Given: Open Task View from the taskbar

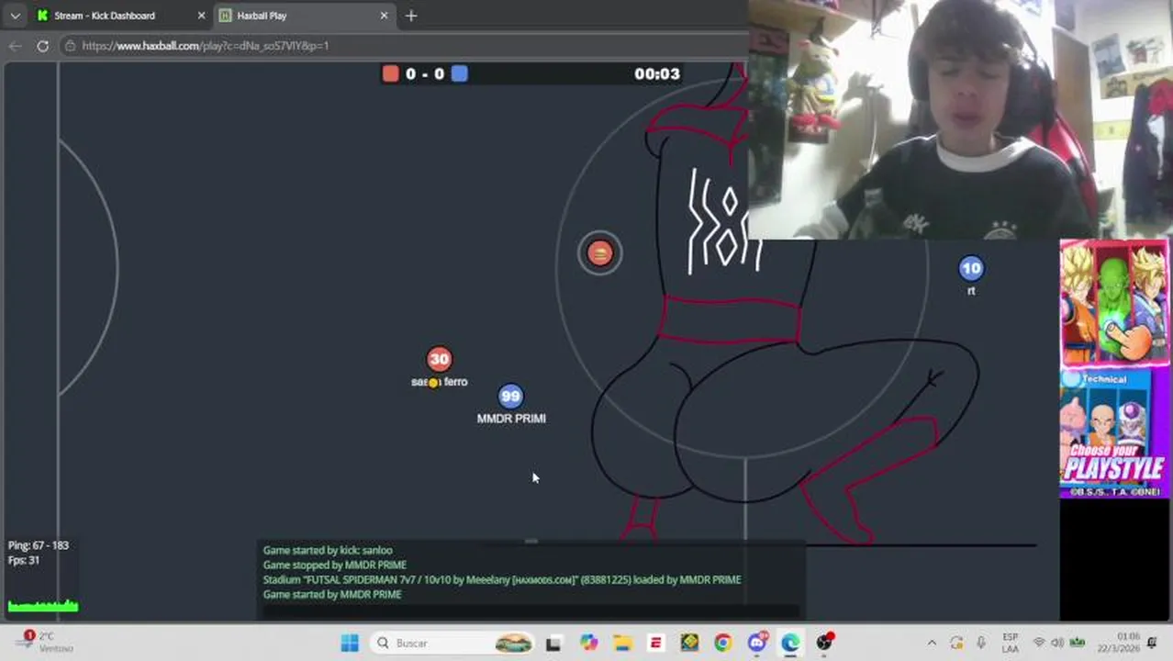Looking at the screenshot, I should coord(553,644).
